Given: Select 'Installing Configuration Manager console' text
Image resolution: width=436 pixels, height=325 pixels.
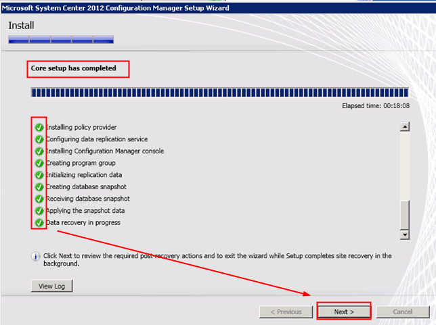Looking at the screenshot, I should (x=105, y=151).
